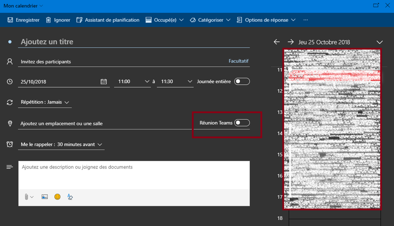394x226 pixels.
Task: Open the more options ellipsis menu
Action: 306,20
